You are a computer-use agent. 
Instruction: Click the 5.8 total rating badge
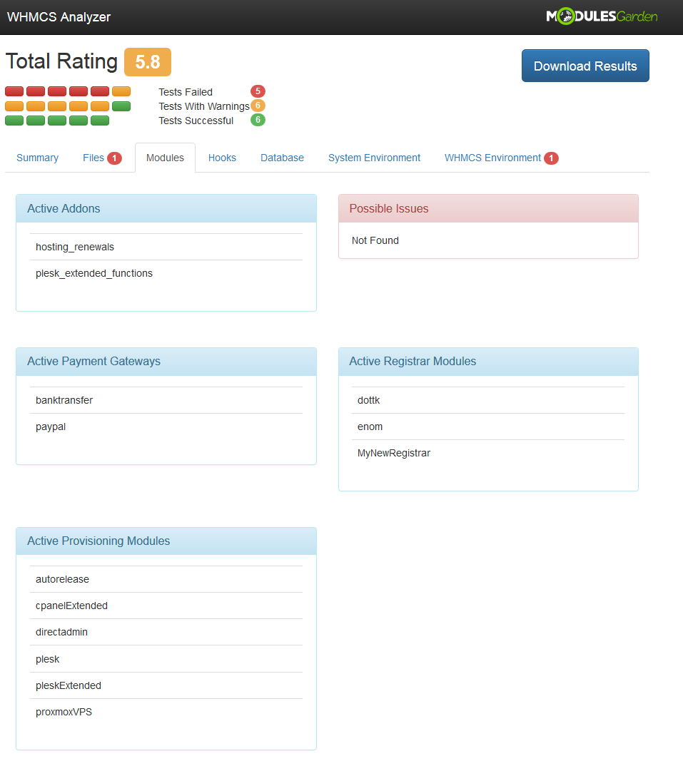pyautogui.click(x=148, y=62)
